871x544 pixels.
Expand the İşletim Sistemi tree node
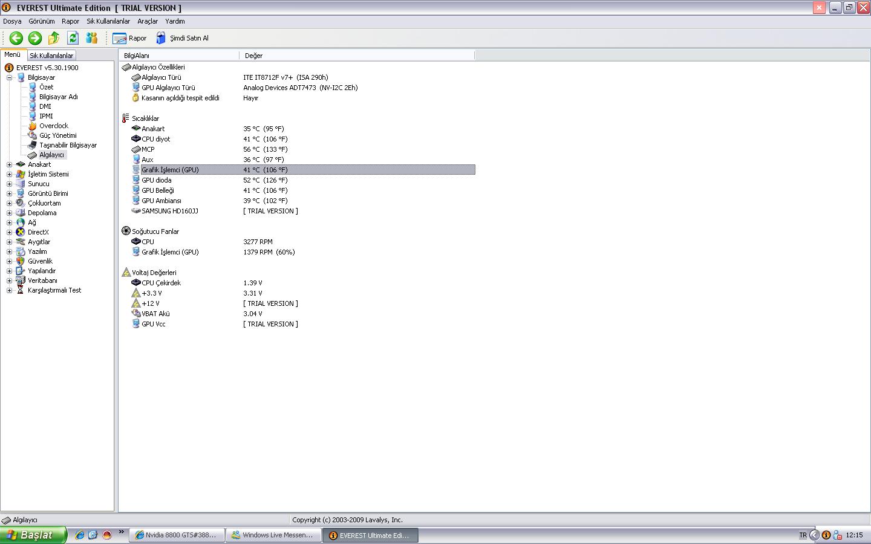pyautogui.click(x=9, y=174)
